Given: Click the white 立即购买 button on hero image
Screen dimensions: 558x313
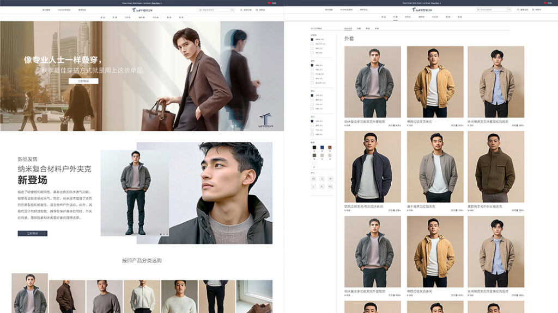Looking at the screenshot, I should (x=83, y=82).
